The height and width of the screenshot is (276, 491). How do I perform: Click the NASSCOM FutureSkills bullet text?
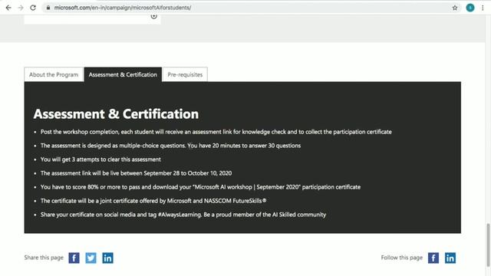coord(153,201)
